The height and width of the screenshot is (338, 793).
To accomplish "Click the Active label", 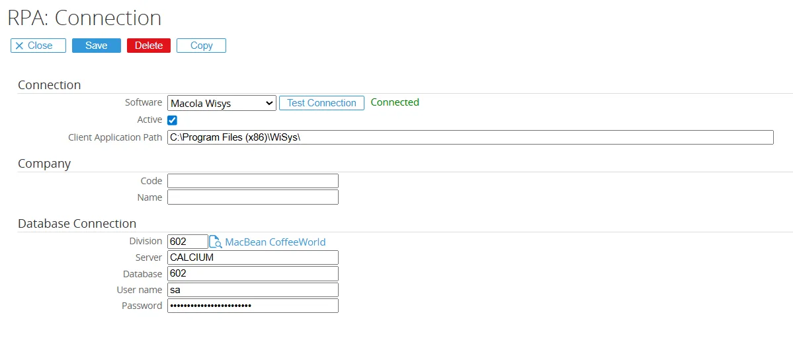I will [x=149, y=119].
